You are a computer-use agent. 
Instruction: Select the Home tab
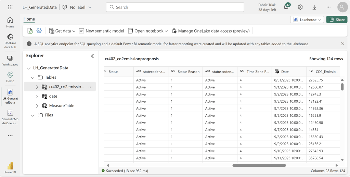point(29,19)
